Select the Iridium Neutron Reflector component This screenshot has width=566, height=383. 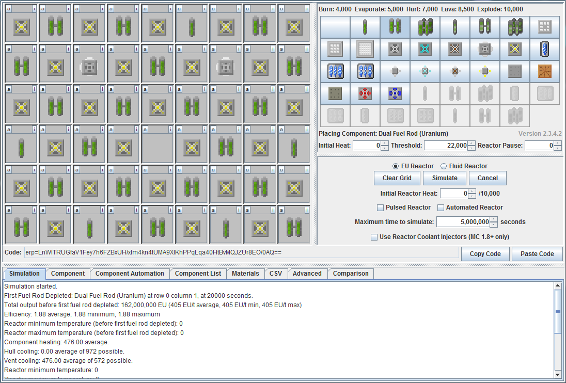click(365, 49)
